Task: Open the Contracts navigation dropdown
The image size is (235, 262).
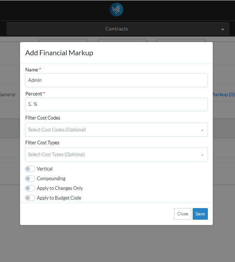Action: coord(116,29)
